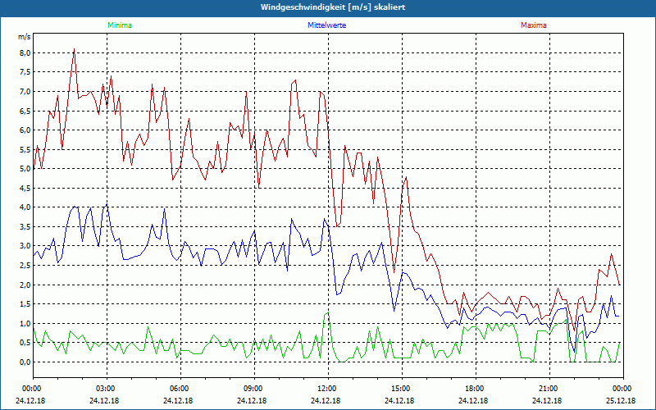Click the 0,0 y-axis value
This screenshot has width=656, height=410.
pyautogui.click(x=25, y=362)
